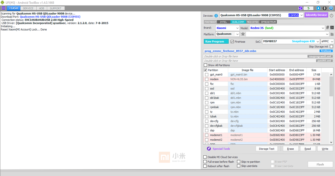Click the folder browse icon beside Platform path
335x176 pixels.
[332, 34]
